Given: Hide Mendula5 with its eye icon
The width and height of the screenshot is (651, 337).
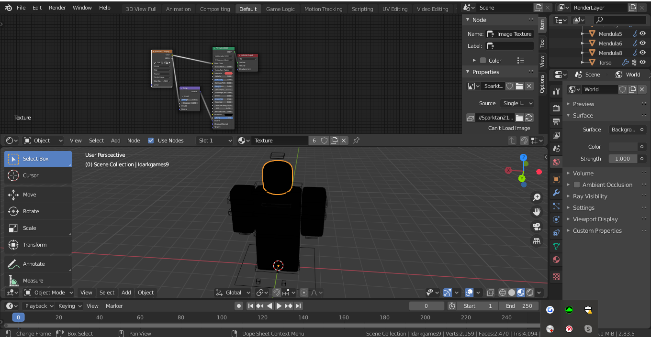Looking at the screenshot, I should [x=643, y=34].
